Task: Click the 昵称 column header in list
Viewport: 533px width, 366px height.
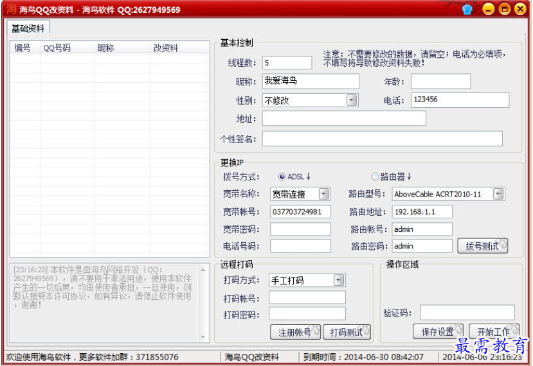Action: point(122,48)
